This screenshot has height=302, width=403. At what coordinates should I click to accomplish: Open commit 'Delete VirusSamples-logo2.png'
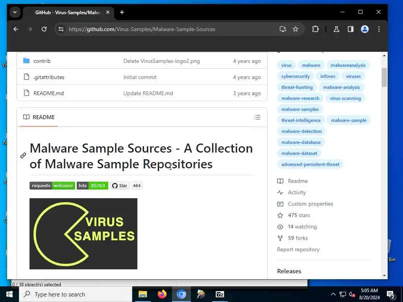[x=161, y=61]
